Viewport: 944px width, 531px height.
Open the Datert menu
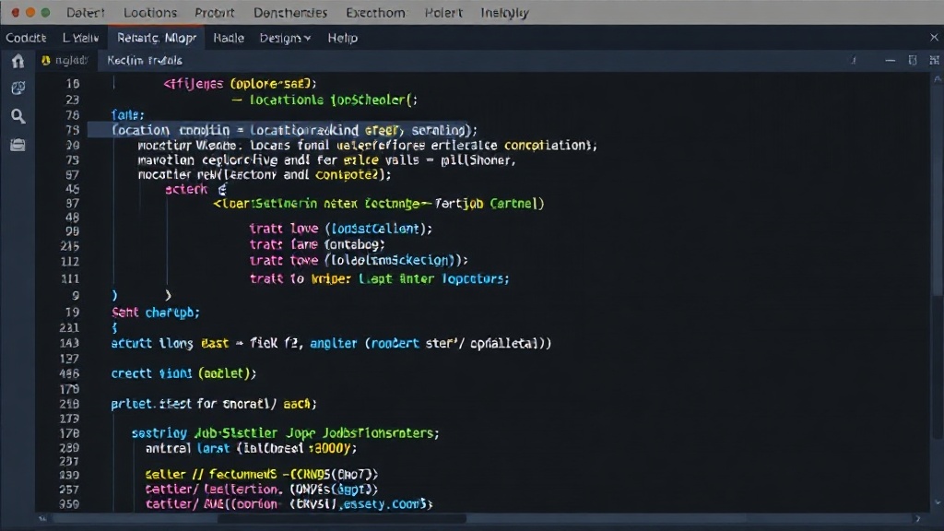(85, 13)
